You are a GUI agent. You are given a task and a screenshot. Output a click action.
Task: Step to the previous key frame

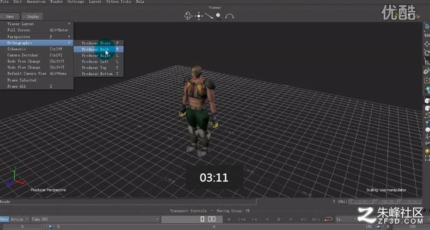[x=255, y=219]
